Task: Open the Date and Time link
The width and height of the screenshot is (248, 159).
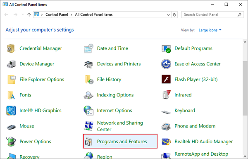Action: point(112,48)
